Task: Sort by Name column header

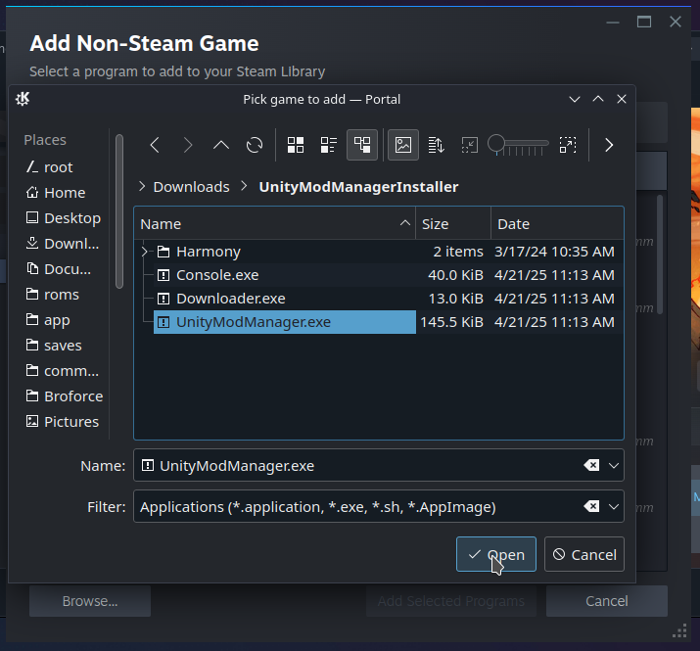Action: click(x=274, y=224)
